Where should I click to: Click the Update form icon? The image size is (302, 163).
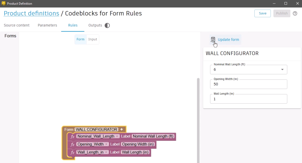pyautogui.click(x=213, y=40)
